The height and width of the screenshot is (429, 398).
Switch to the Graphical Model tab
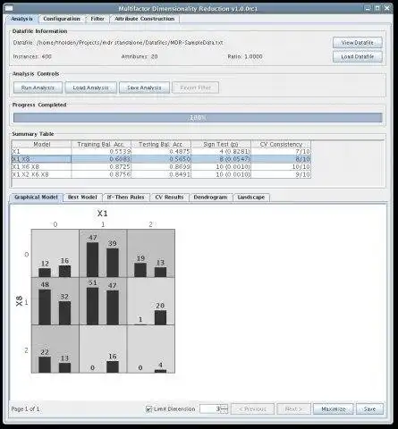click(x=36, y=198)
